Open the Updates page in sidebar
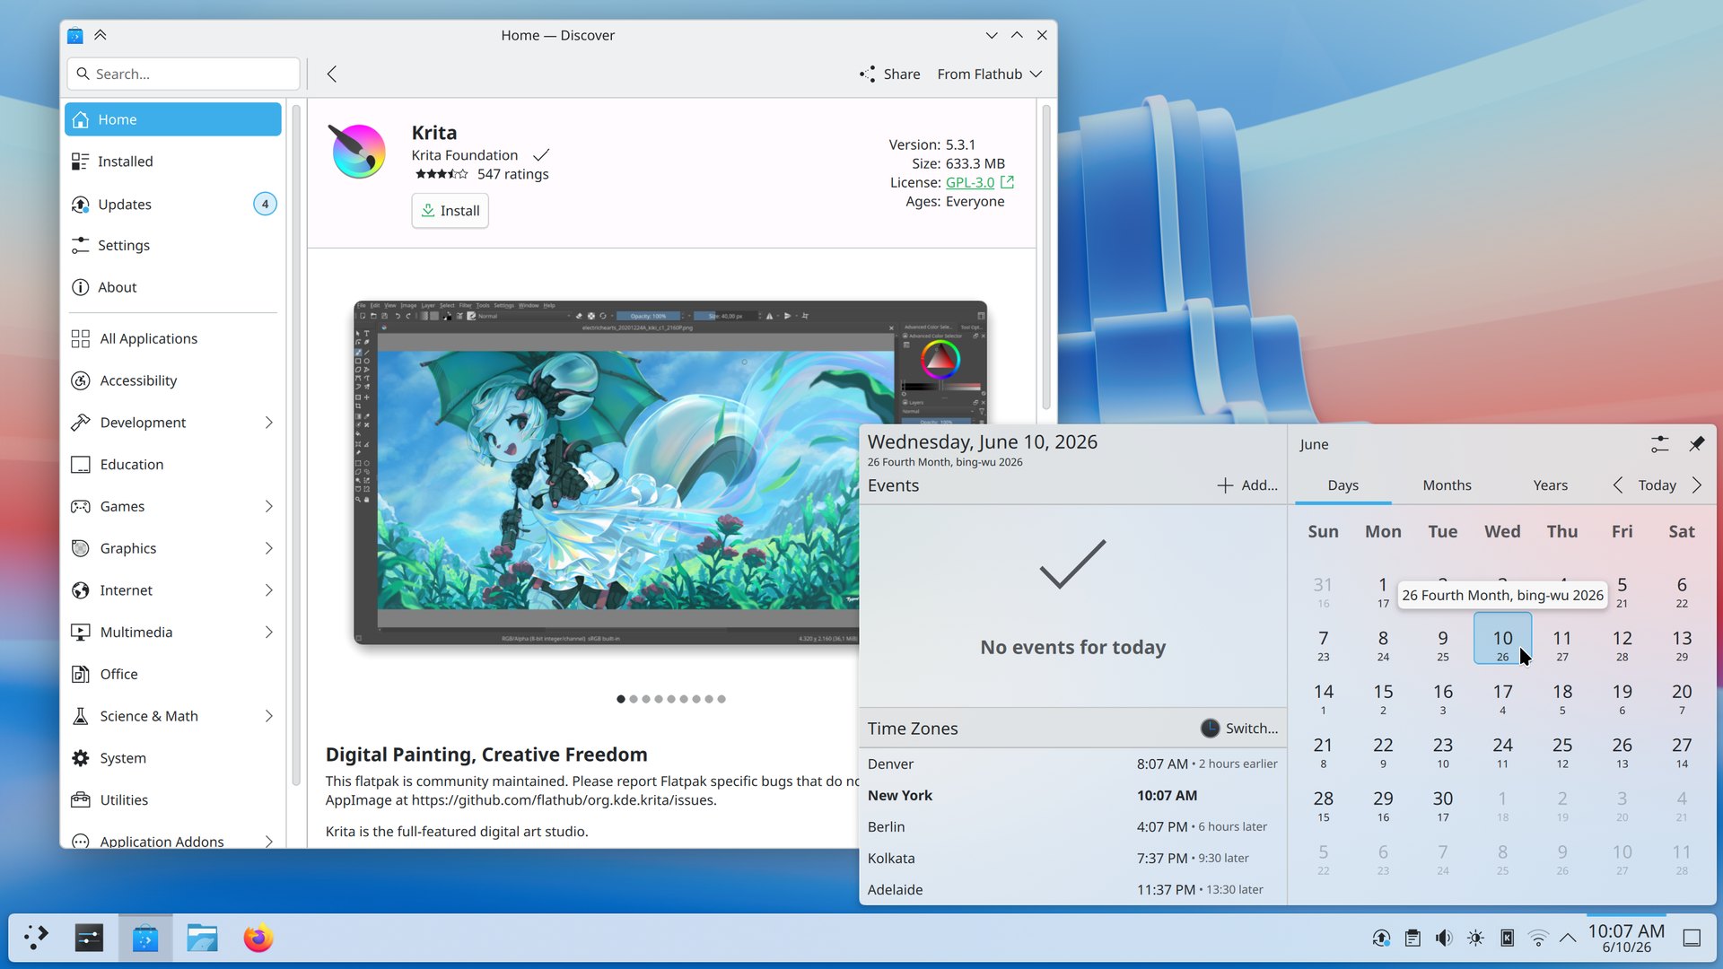The width and height of the screenshot is (1723, 969). click(173, 204)
